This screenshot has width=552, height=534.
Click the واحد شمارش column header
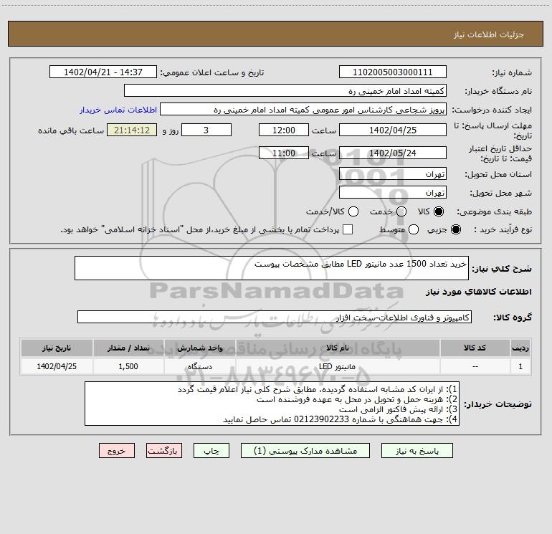(x=199, y=348)
